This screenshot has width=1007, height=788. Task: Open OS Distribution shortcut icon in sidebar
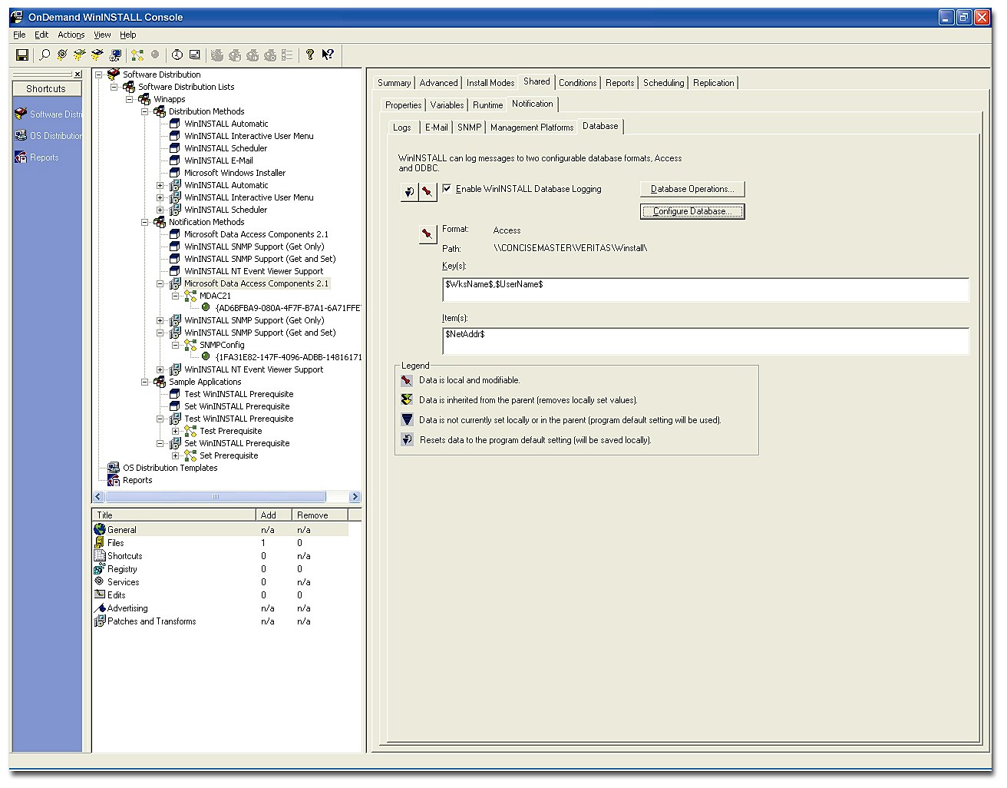(x=21, y=135)
